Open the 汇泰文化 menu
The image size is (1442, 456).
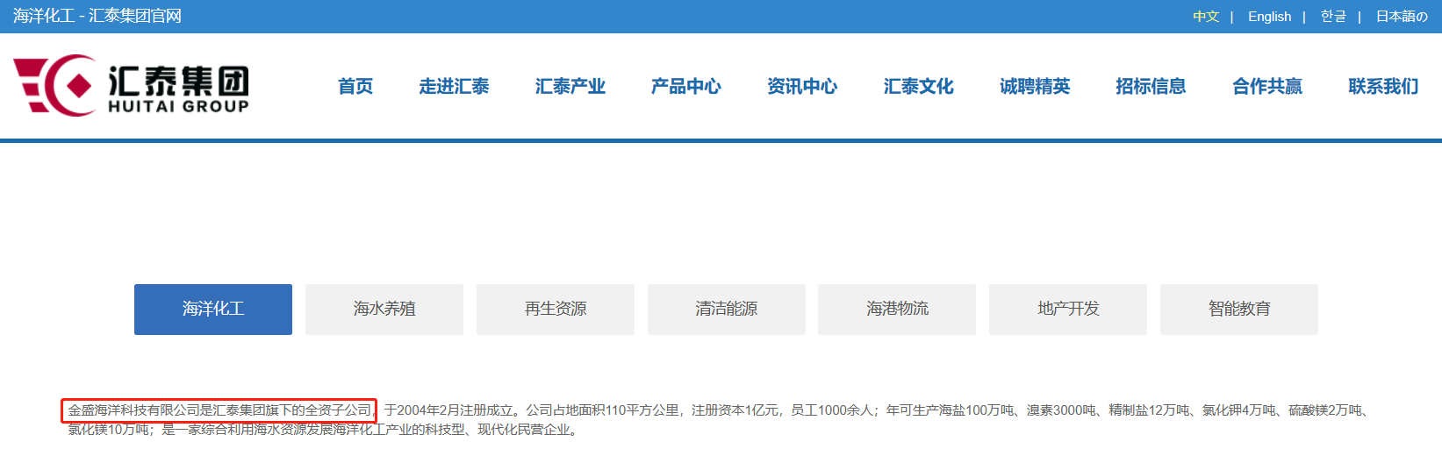[x=918, y=86]
